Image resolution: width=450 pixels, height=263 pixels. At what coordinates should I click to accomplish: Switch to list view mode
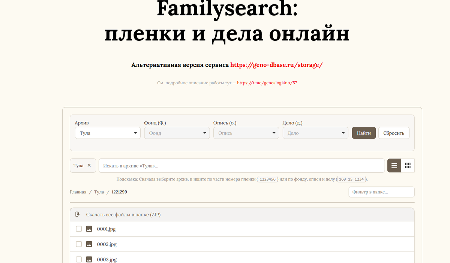394,165
